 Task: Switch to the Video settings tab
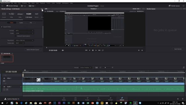[x=12, y=23]
